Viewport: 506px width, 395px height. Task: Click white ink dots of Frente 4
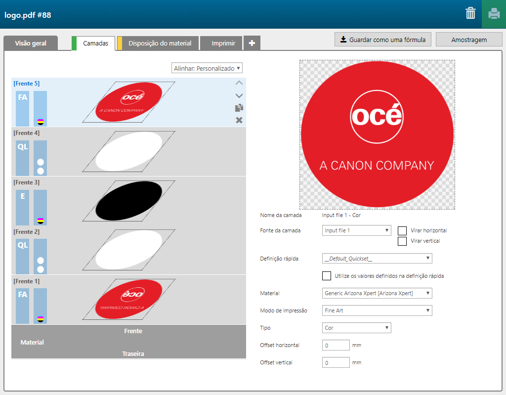click(x=41, y=166)
